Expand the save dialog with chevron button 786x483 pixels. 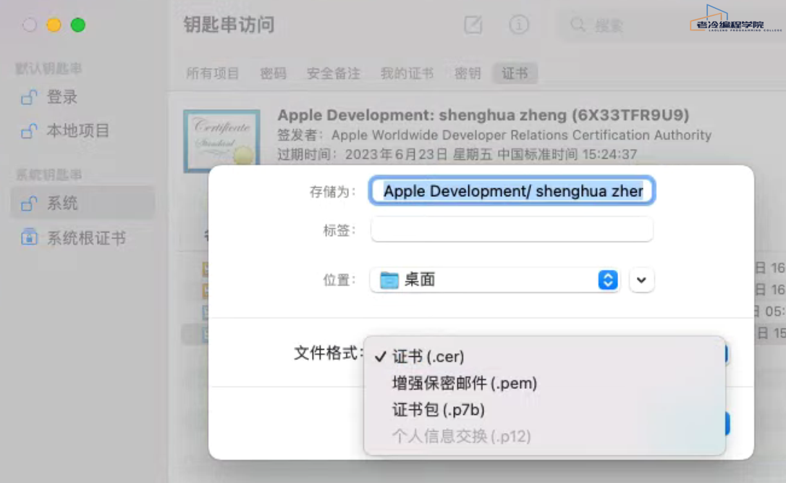(641, 280)
